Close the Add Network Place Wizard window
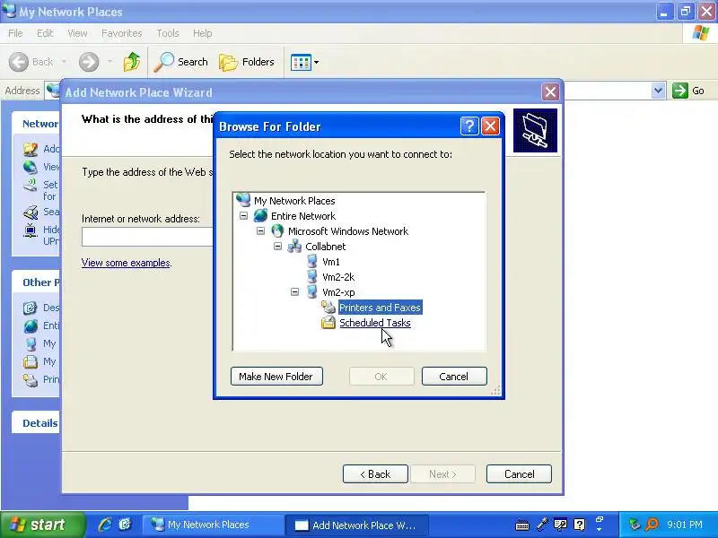 click(x=550, y=92)
